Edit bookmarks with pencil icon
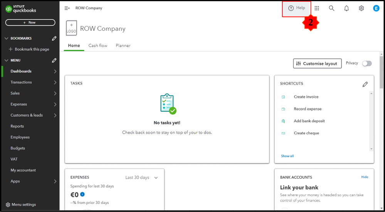The width and height of the screenshot is (385, 212). [54, 39]
